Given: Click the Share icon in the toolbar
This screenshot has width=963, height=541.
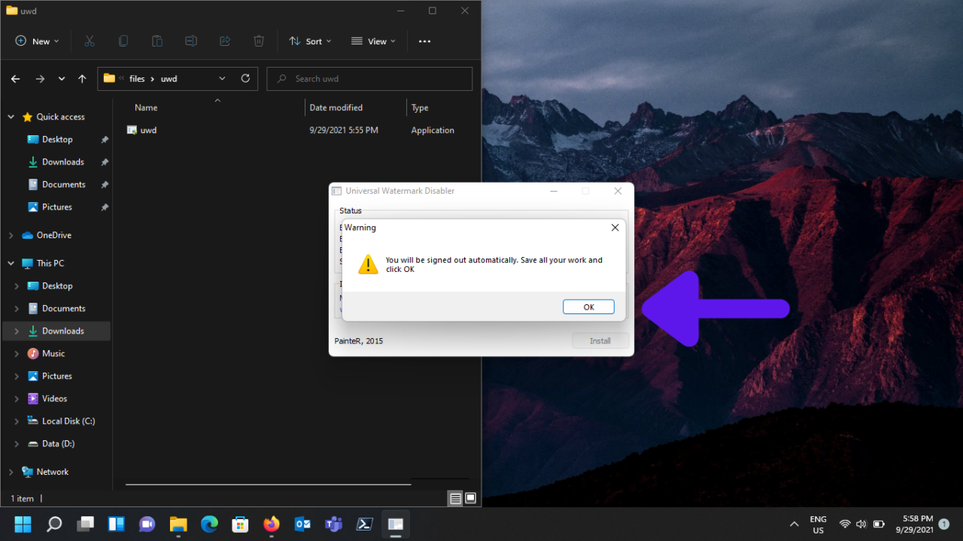Looking at the screenshot, I should click(224, 41).
